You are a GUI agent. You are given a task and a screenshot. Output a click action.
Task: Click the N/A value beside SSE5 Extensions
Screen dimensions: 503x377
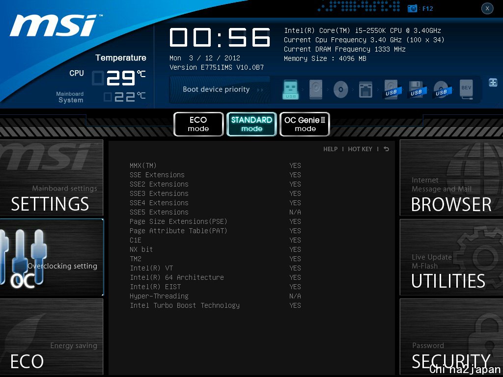click(295, 212)
